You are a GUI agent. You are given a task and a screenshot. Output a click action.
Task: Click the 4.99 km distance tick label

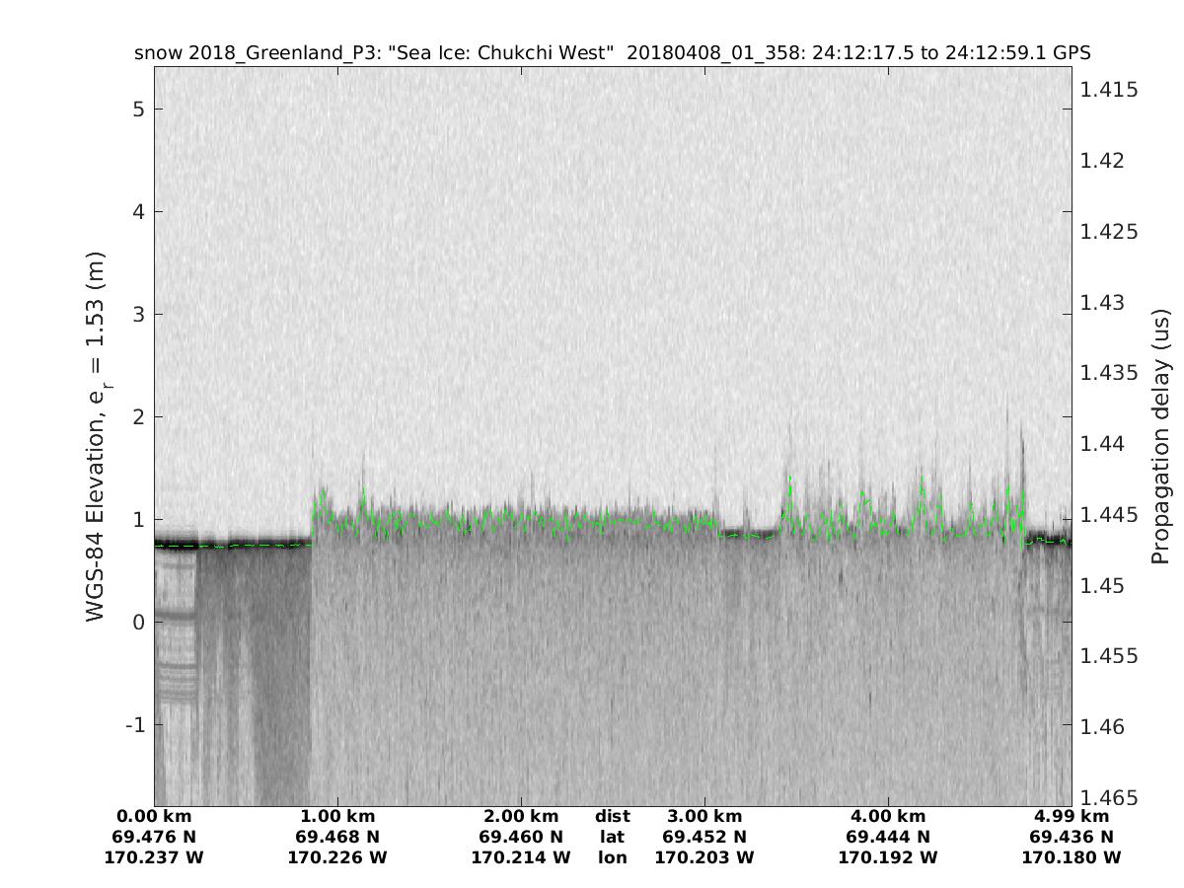pyautogui.click(x=1072, y=816)
